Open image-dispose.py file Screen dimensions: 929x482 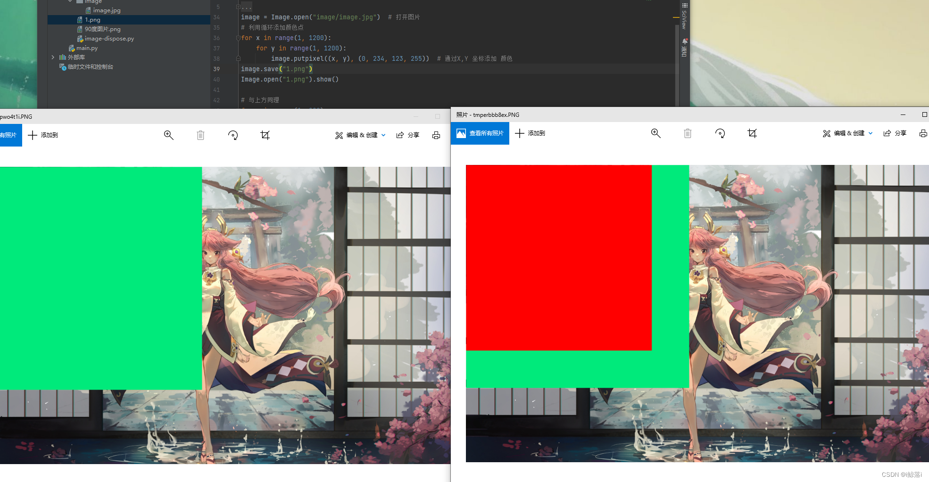coord(105,39)
